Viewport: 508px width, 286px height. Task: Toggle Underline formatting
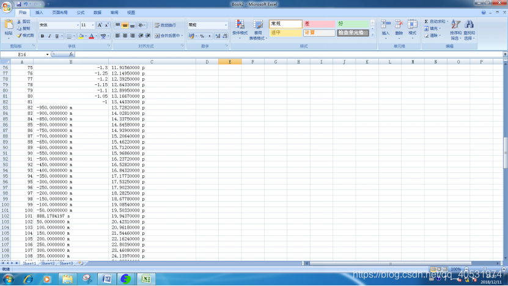[57, 36]
